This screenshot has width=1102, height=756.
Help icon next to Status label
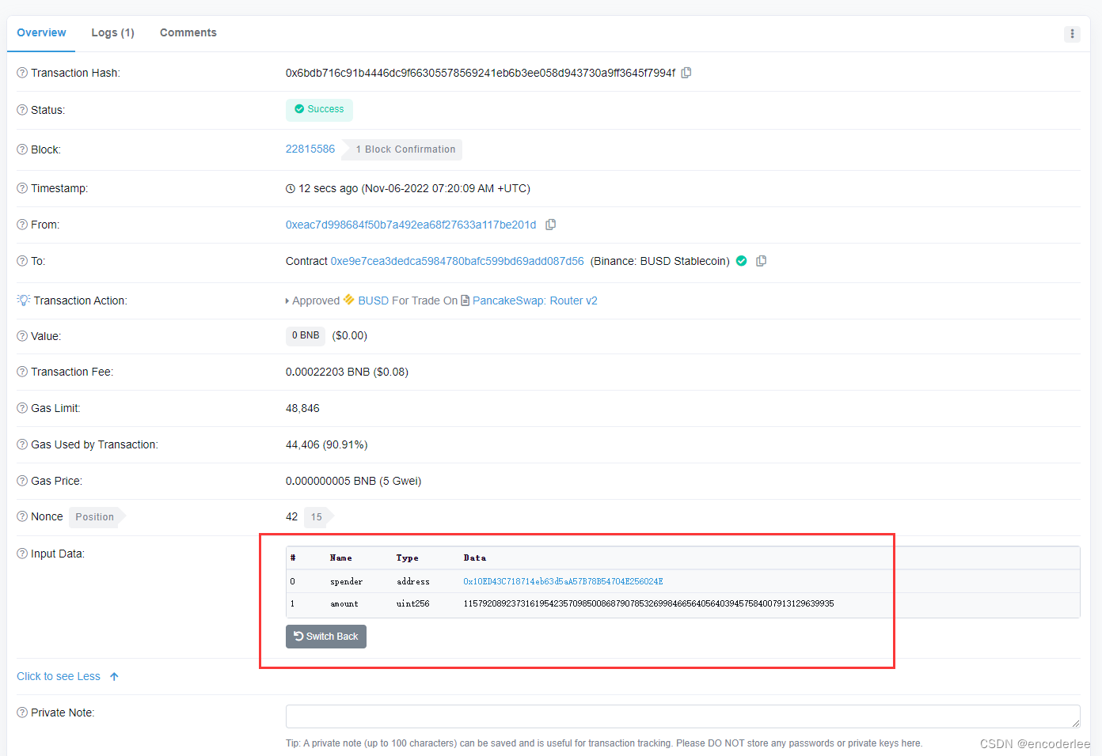point(22,110)
